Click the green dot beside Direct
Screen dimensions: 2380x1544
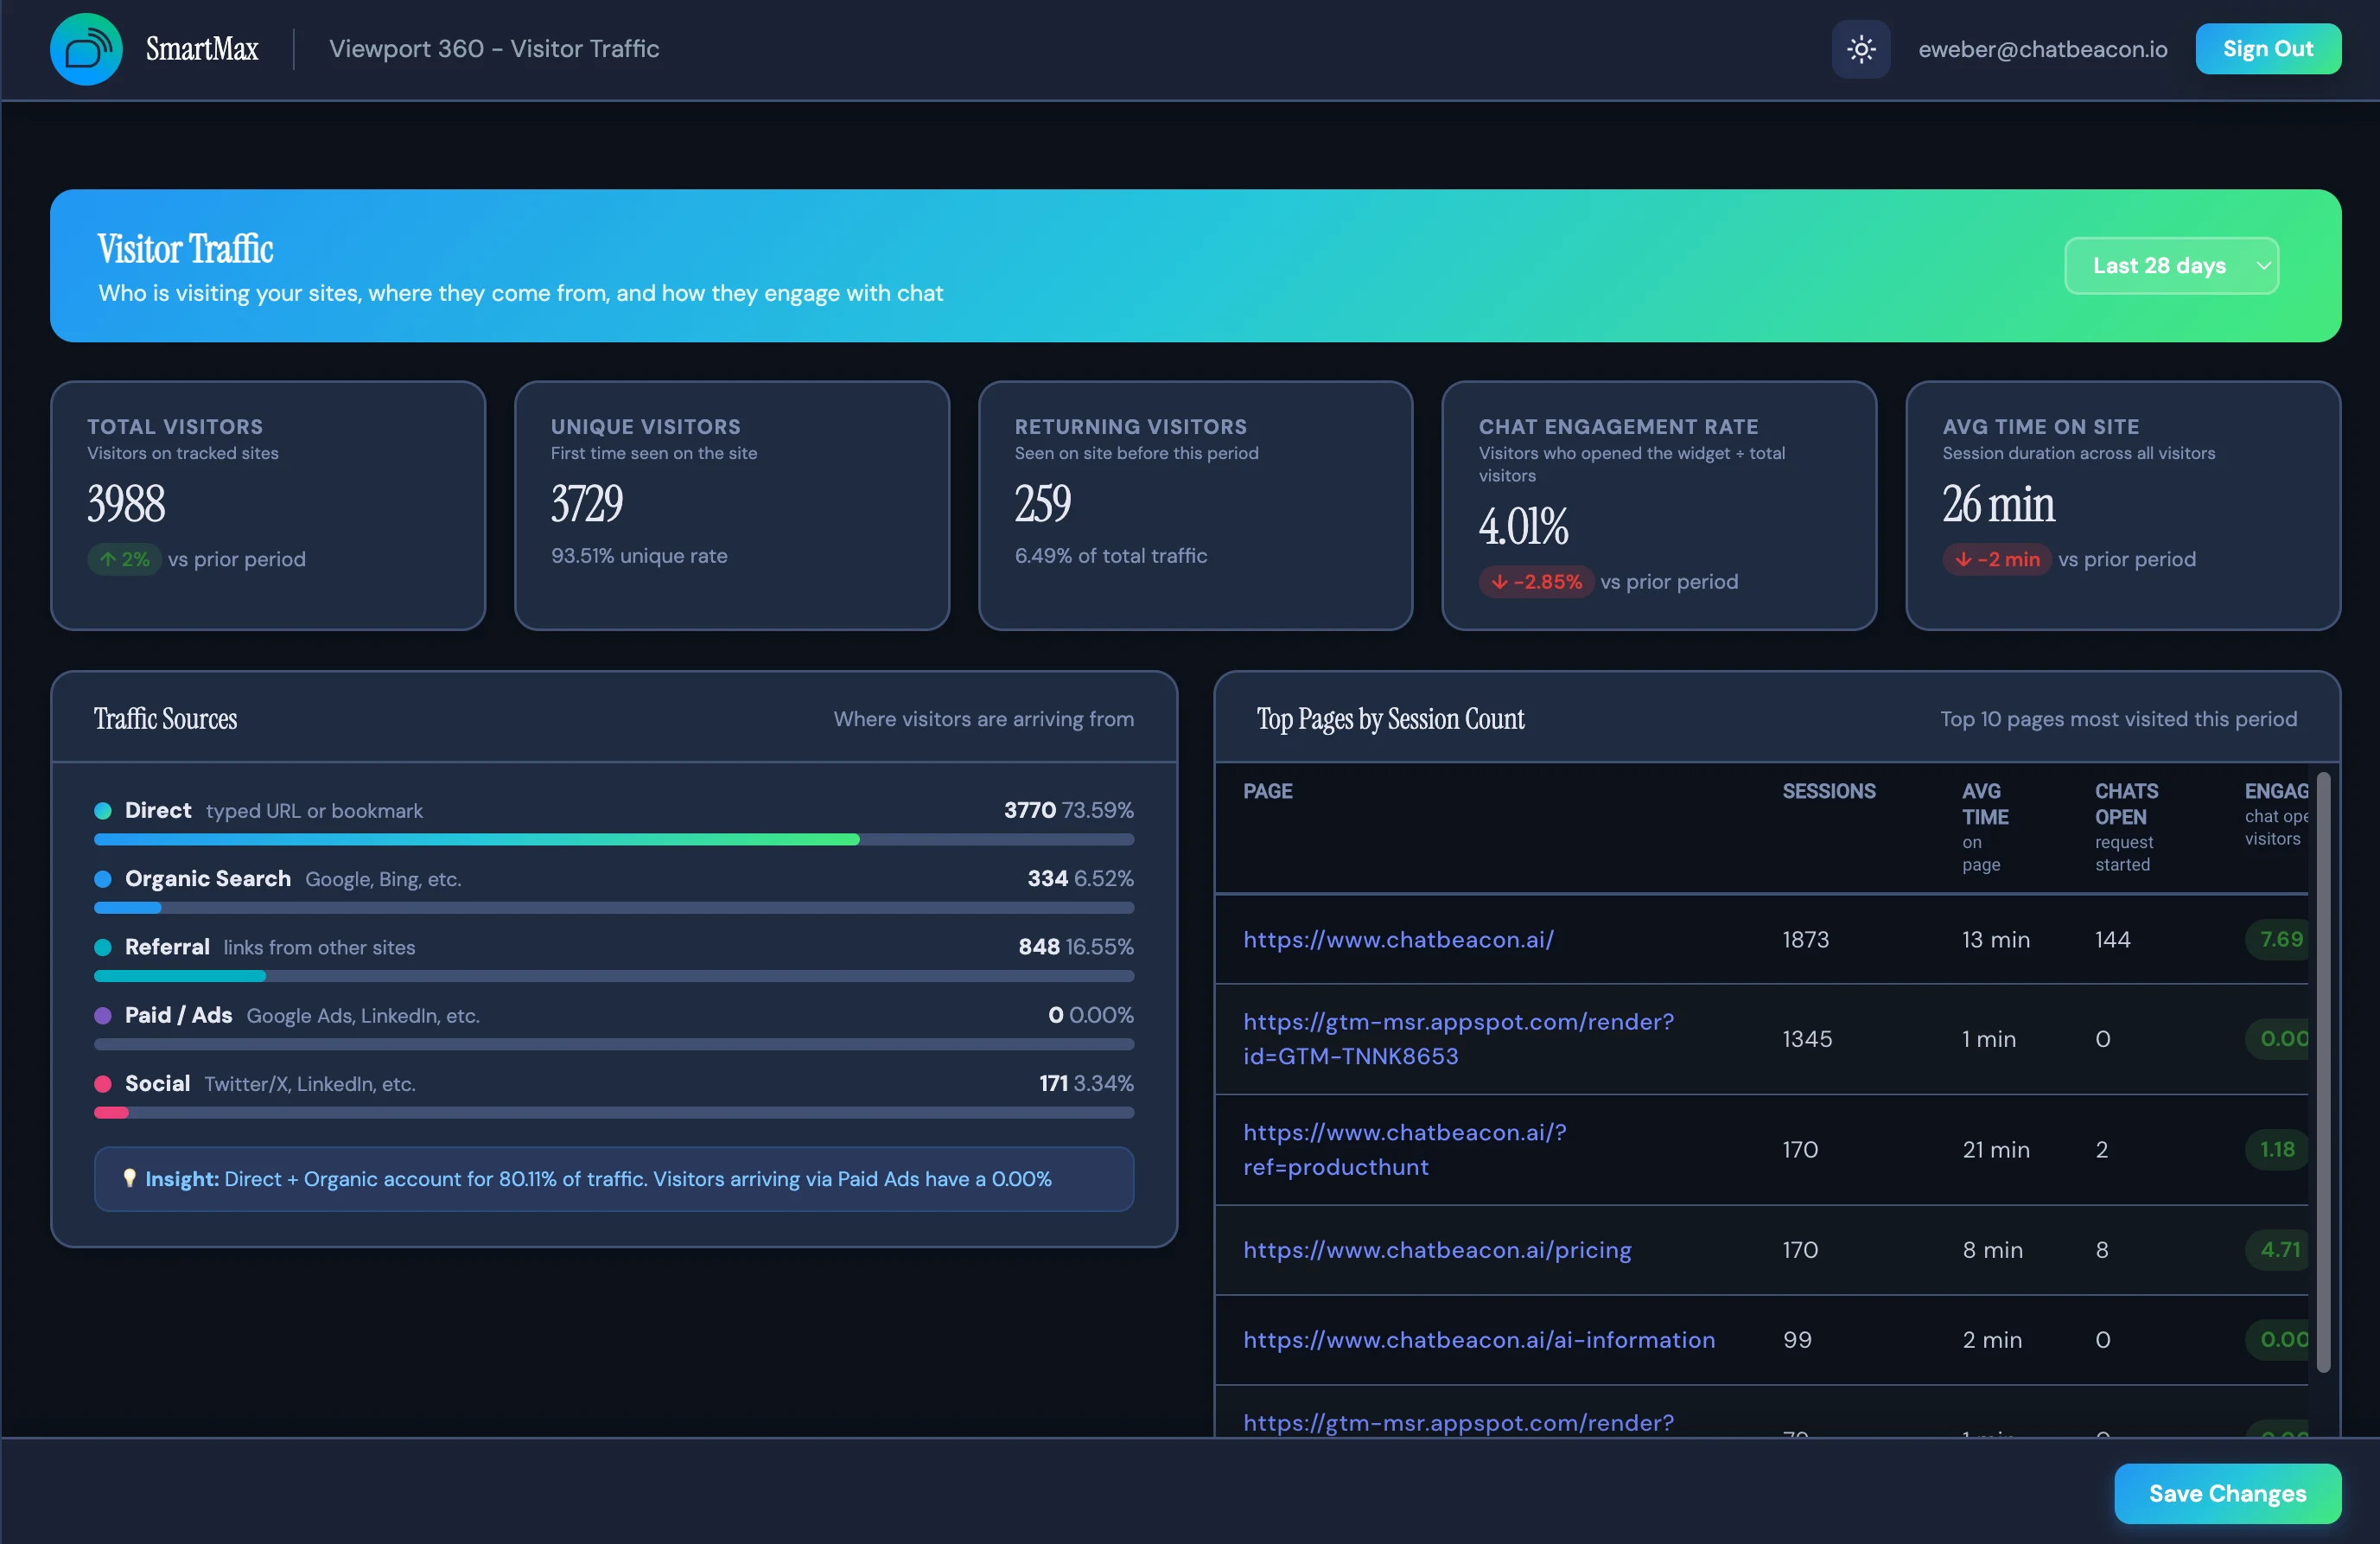(102, 811)
